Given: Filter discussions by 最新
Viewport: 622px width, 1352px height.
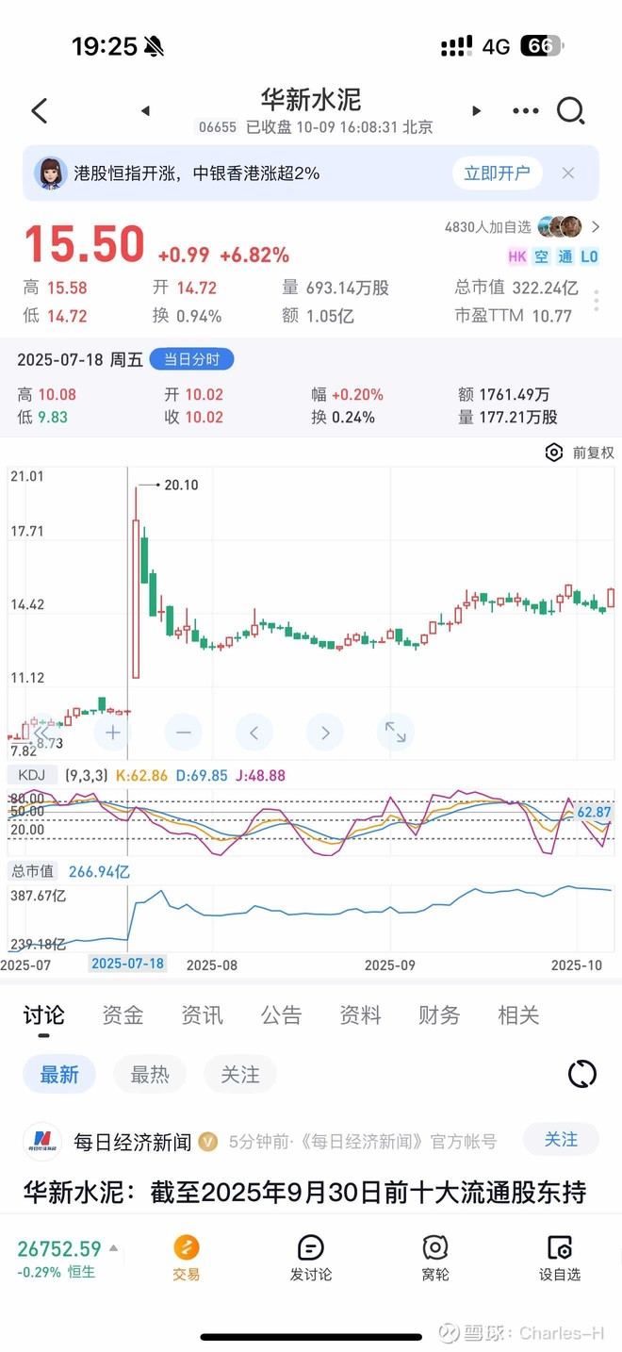Looking at the screenshot, I should click(x=59, y=1074).
